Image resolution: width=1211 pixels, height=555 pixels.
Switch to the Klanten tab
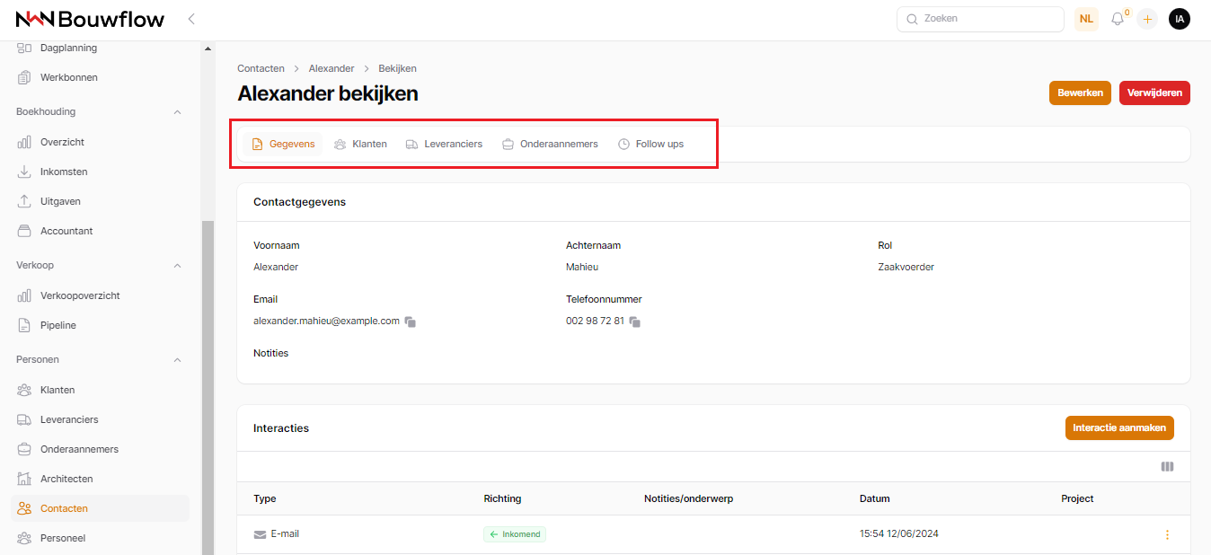[x=360, y=144]
